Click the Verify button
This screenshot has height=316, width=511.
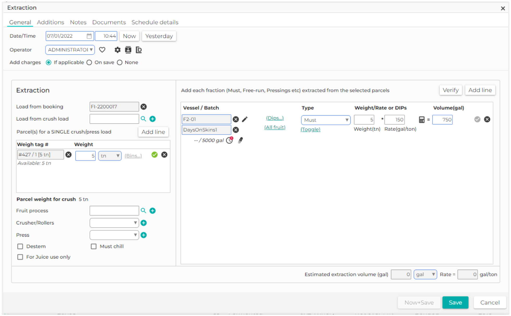451,90
